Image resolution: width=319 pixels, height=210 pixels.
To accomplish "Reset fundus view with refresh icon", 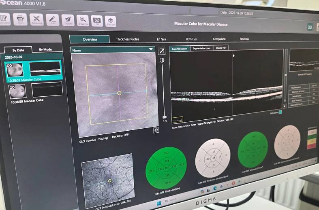I will point(156,130).
